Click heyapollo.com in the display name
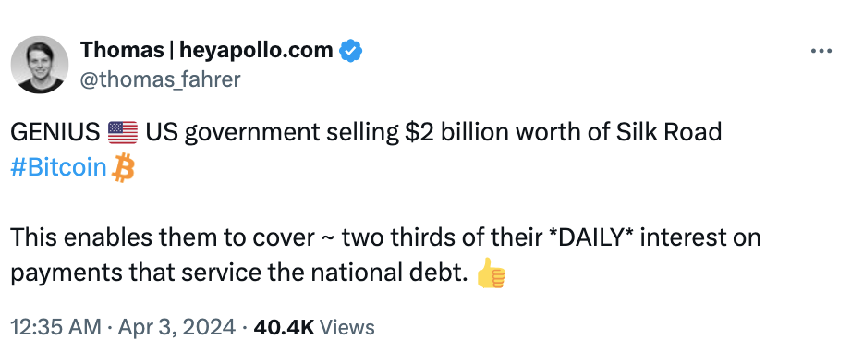This screenshot has height=352, width=851. (x=256, y=51)
